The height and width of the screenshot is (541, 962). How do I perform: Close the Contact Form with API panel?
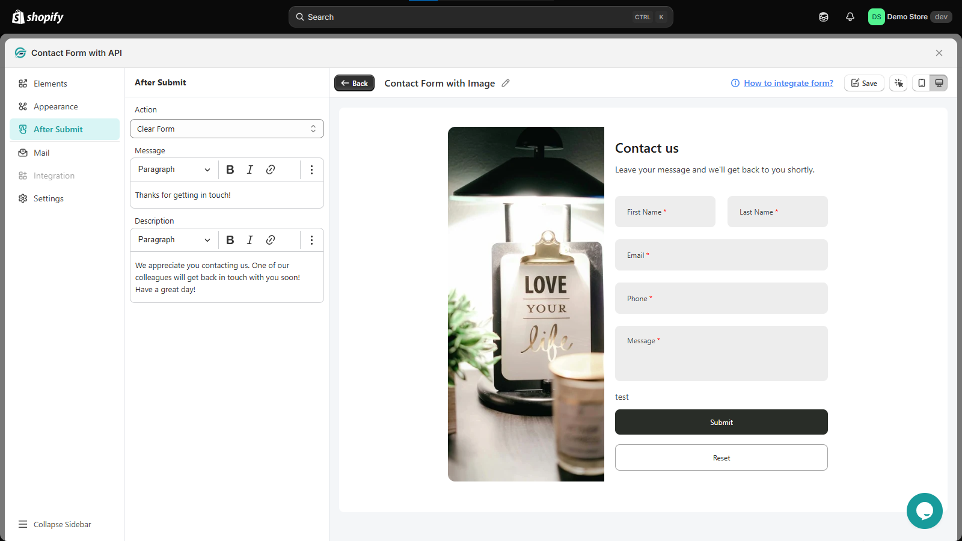click(x=939, y=53)
